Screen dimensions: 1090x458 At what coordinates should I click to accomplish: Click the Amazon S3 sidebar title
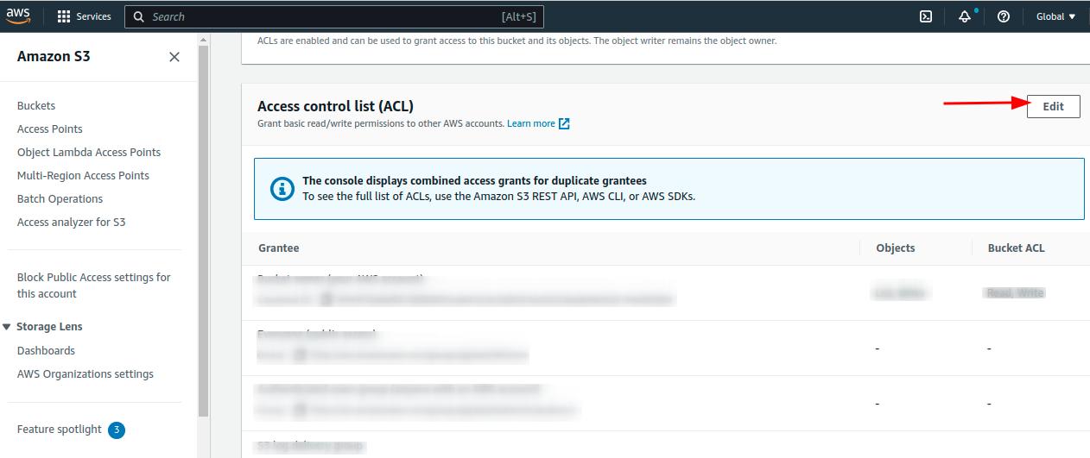54,56
